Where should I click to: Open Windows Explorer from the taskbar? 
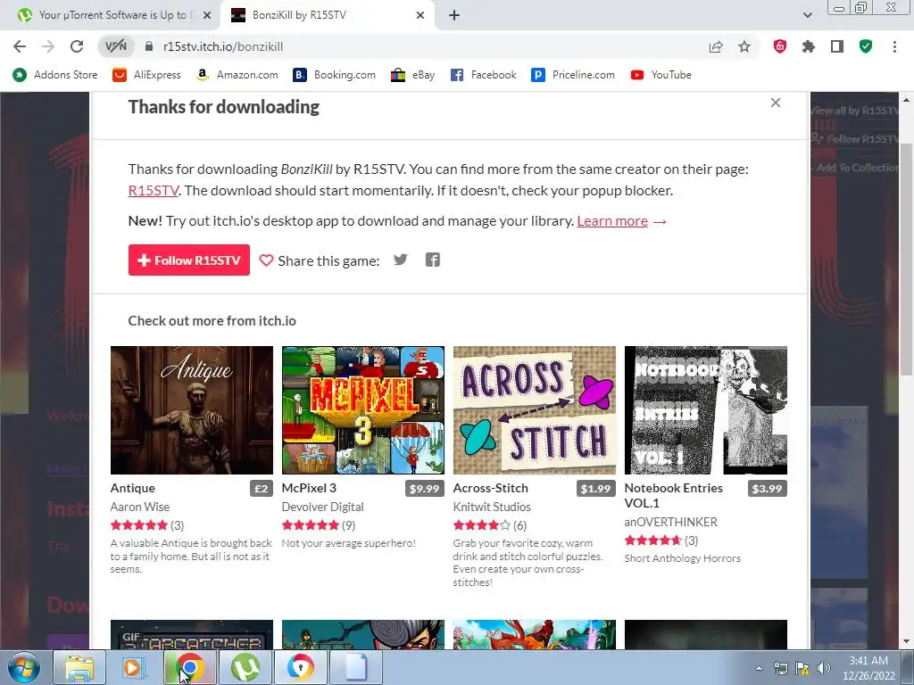point(79,667)
